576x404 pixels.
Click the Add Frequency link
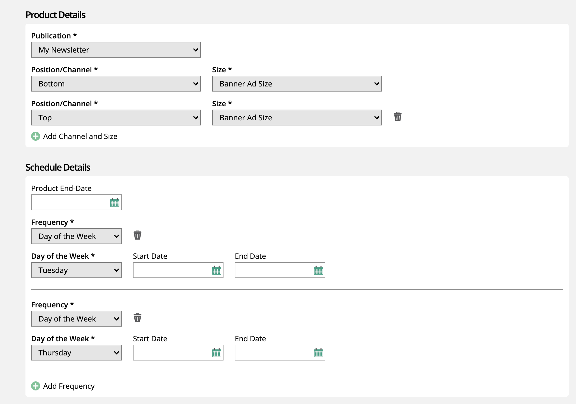coord(69,386)
